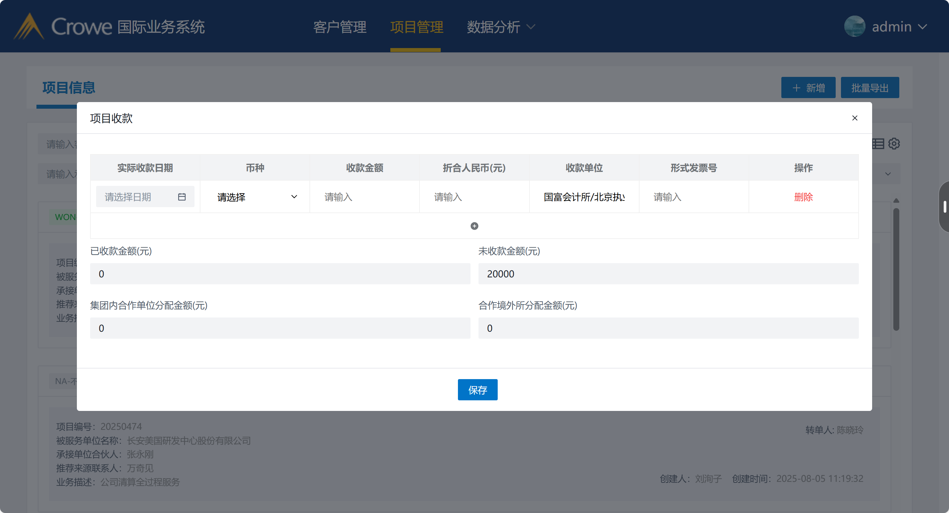Click the side panel handle
The width and height of the screenshot is (949, 513).
click(944, 207)
